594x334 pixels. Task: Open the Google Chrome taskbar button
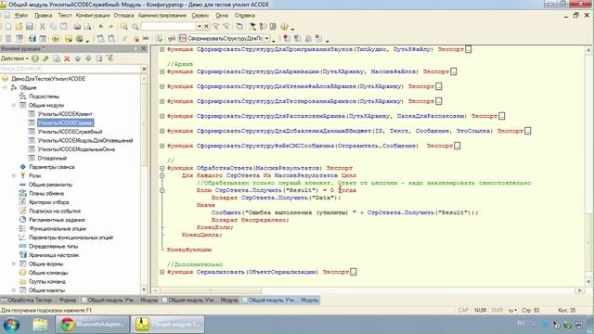pos(93,324)
